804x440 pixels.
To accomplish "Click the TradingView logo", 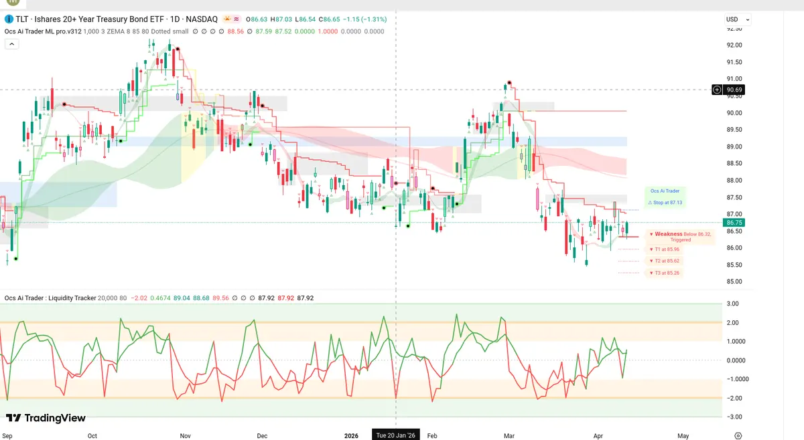I will [46, 418].
